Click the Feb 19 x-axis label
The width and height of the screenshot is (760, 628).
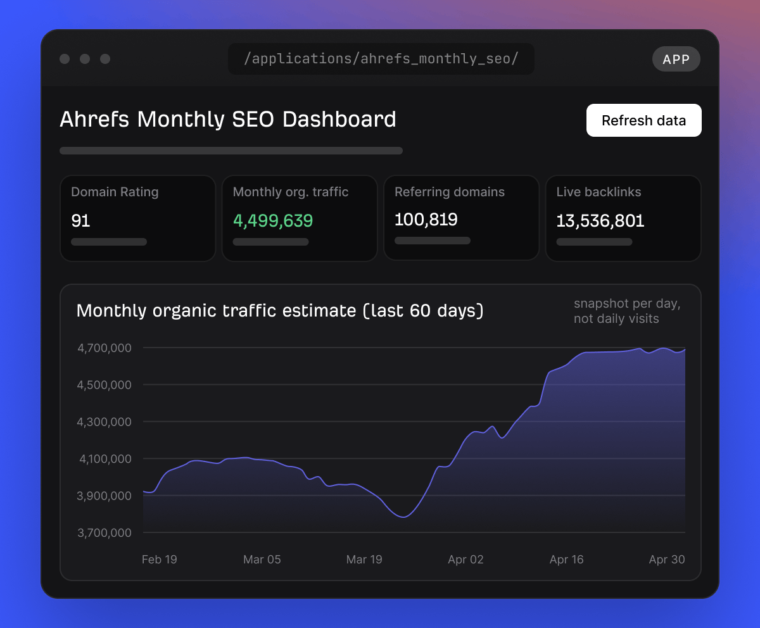click(160, 560)
